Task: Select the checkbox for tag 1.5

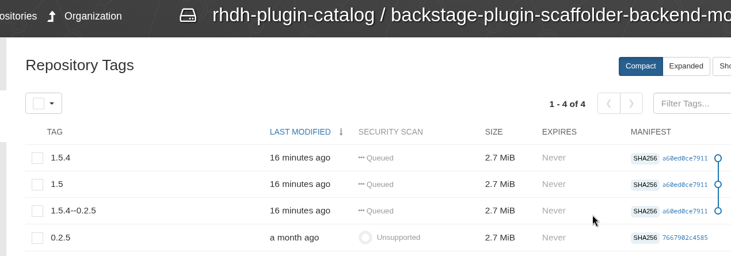Action: [x=37, y=185]
